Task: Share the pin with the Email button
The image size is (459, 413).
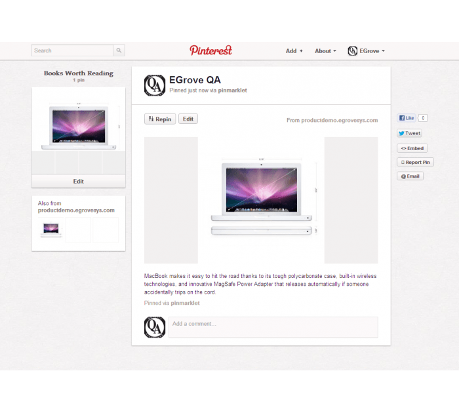Action: click(410, 176)
